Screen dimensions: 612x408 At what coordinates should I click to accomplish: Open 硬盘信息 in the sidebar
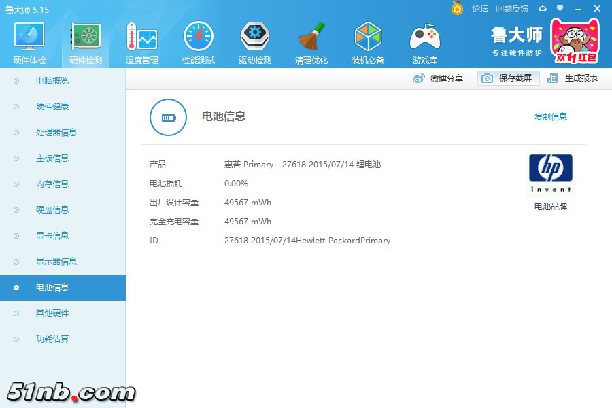[52, 210]
